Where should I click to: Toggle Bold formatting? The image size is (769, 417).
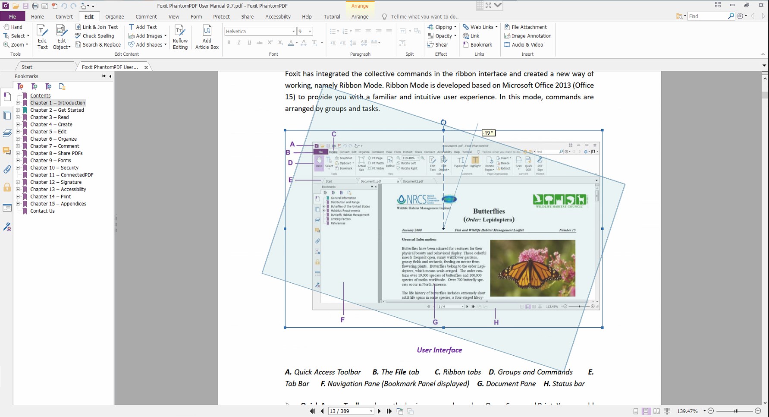point(229,43)
